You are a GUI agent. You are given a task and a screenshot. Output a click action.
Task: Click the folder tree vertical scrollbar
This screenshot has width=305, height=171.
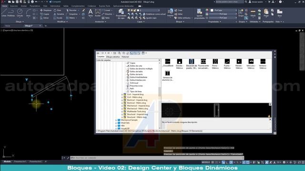tap(160, 95)
